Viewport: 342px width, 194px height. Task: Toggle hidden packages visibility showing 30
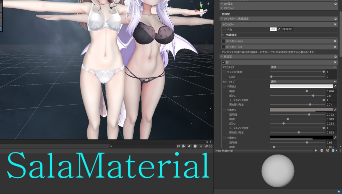[x=208, y=146]
